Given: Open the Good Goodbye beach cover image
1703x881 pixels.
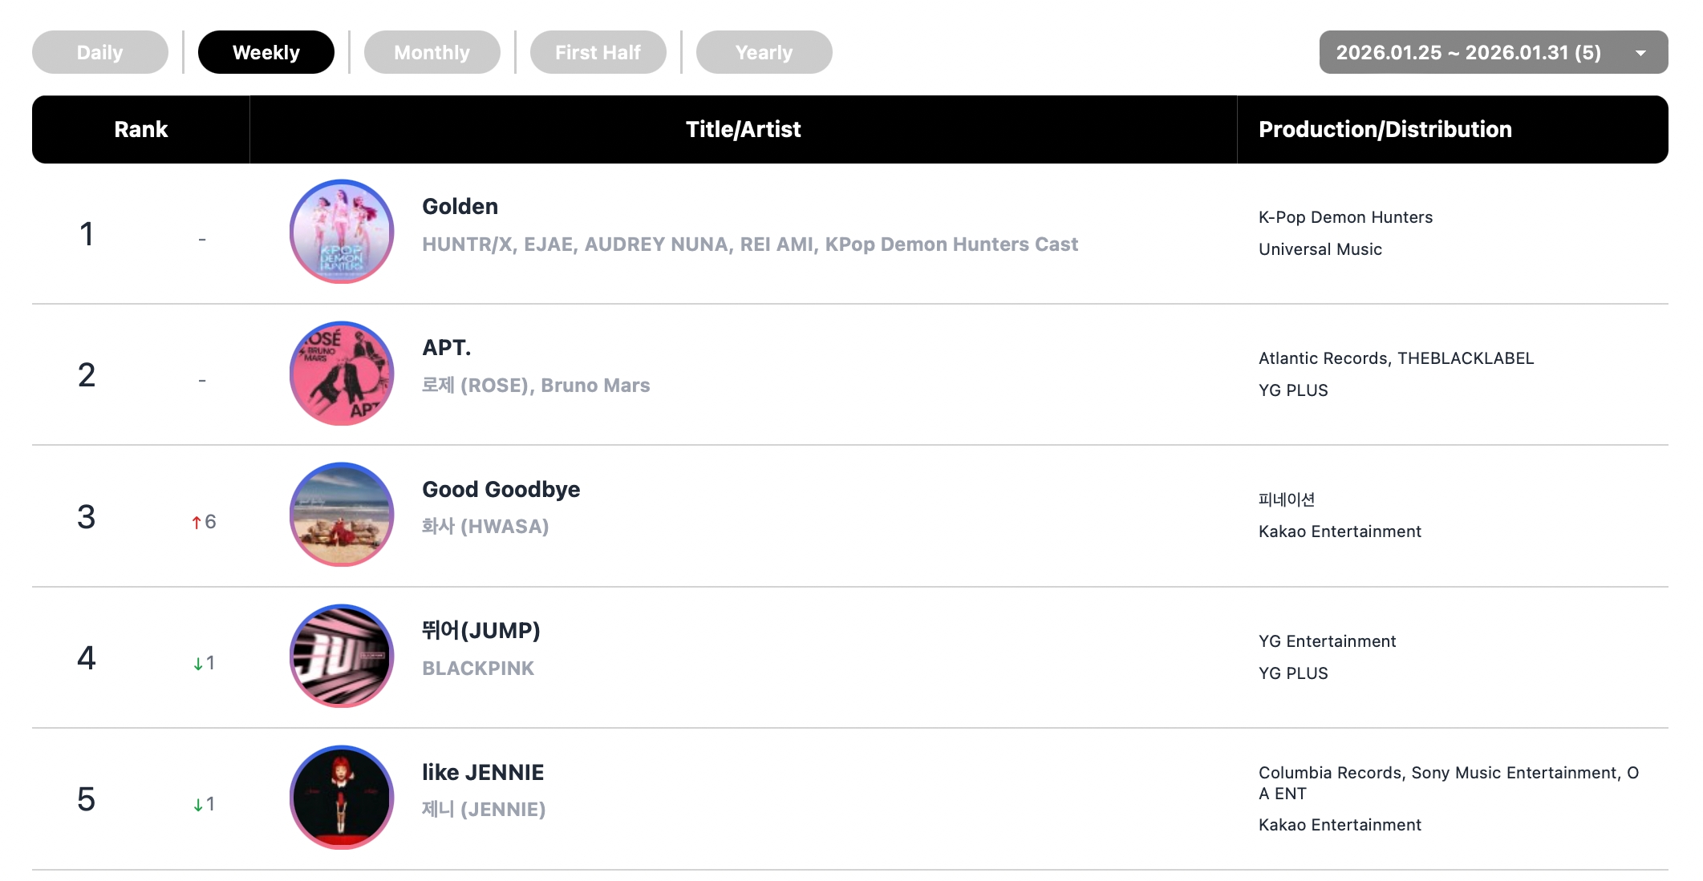Looking at the screenshot, I should point(342,515).
